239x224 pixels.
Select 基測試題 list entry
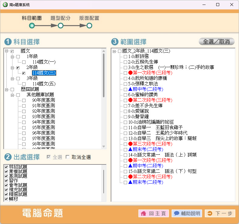click(x=18, y=176)
